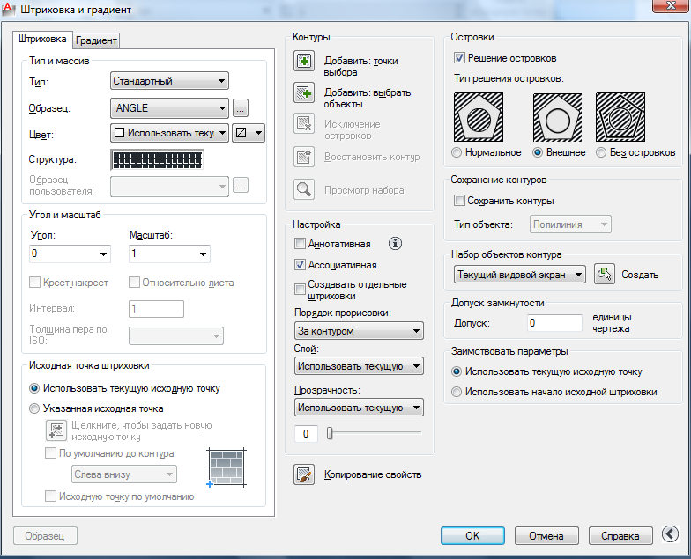Click the Ignore islands style preview image
Screen dimensions: 691x559
pos(620,117)
